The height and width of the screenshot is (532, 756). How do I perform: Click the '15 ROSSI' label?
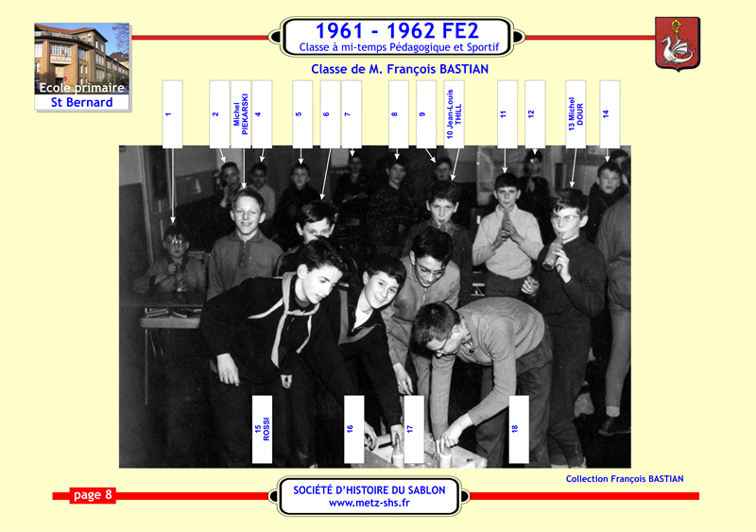pos(262,429)
